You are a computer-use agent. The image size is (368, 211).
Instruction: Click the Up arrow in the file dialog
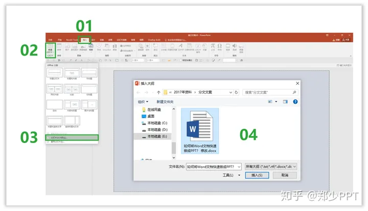[x=158, y=92]
